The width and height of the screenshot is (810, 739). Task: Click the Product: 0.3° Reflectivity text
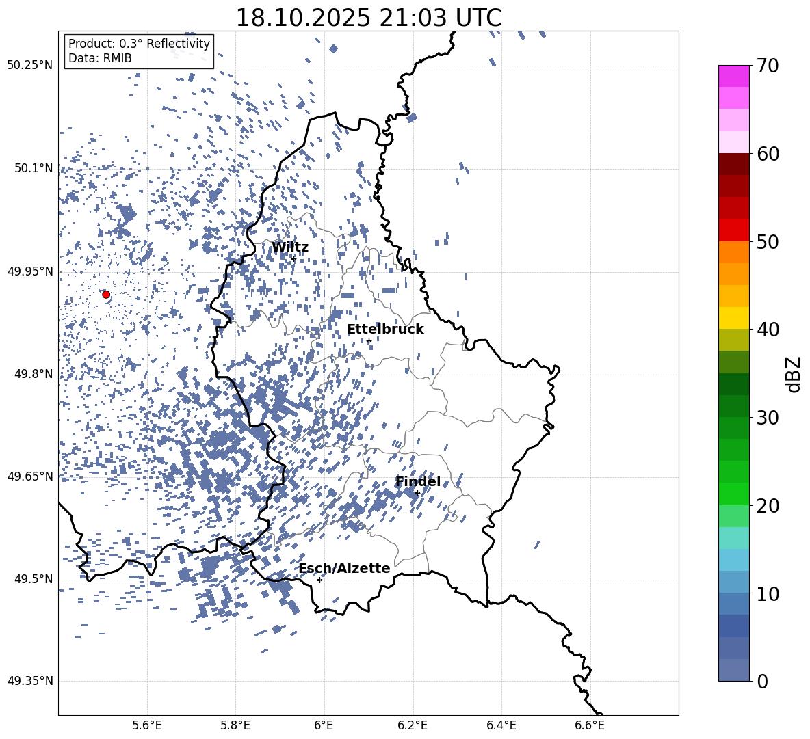tap(139, 44)
